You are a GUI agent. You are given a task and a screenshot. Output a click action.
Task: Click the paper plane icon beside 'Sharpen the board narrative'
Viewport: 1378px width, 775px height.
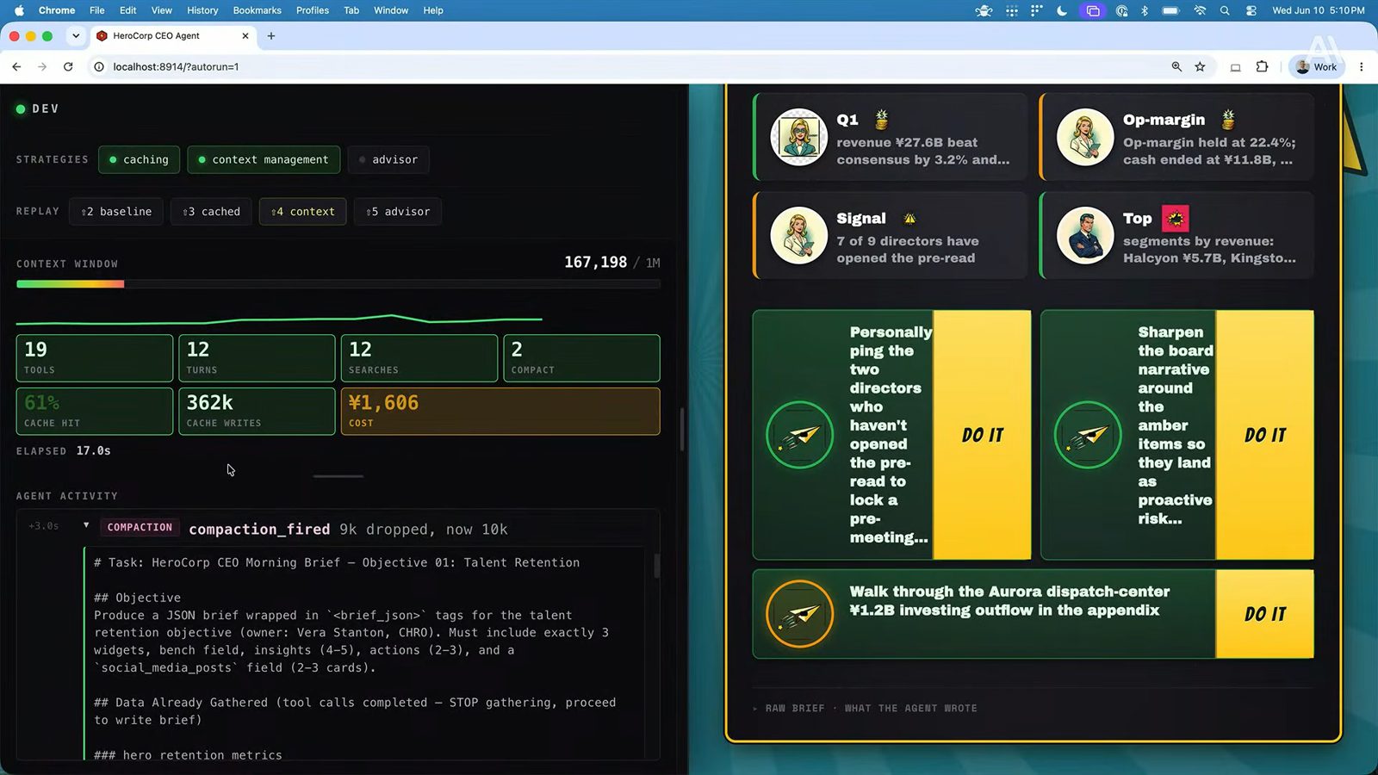1088,435
